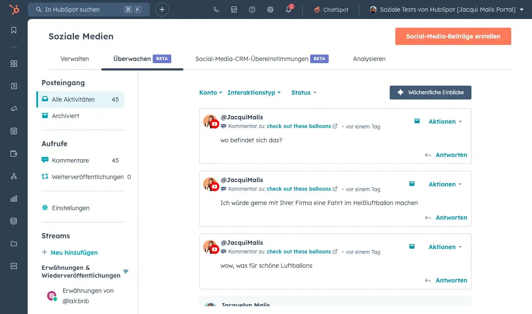Image resolution: width=532 pixels, height=314 pixels.
Task: Open the bookmarks icon in the sidebar
Action: point(13,30)
